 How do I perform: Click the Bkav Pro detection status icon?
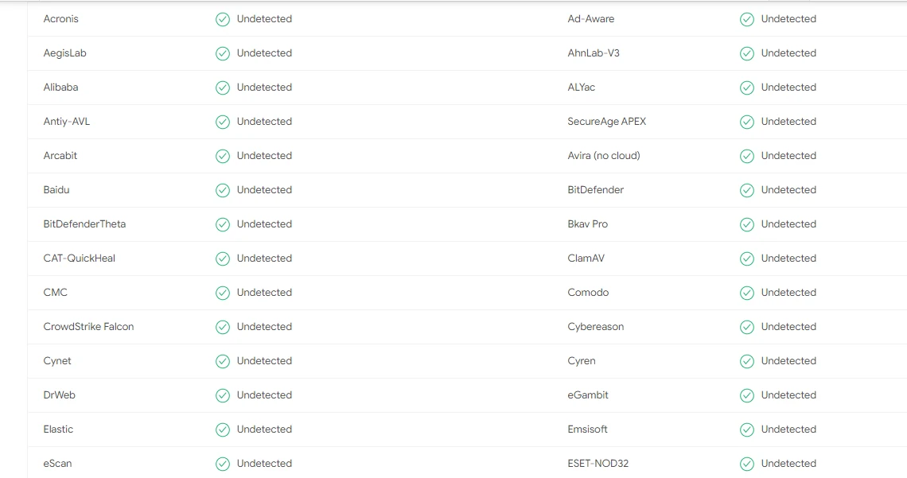[x=747, y=224]
